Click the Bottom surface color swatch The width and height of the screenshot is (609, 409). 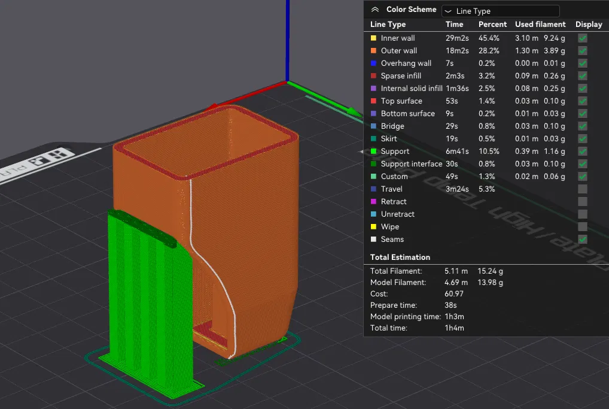tap(374, 114)
